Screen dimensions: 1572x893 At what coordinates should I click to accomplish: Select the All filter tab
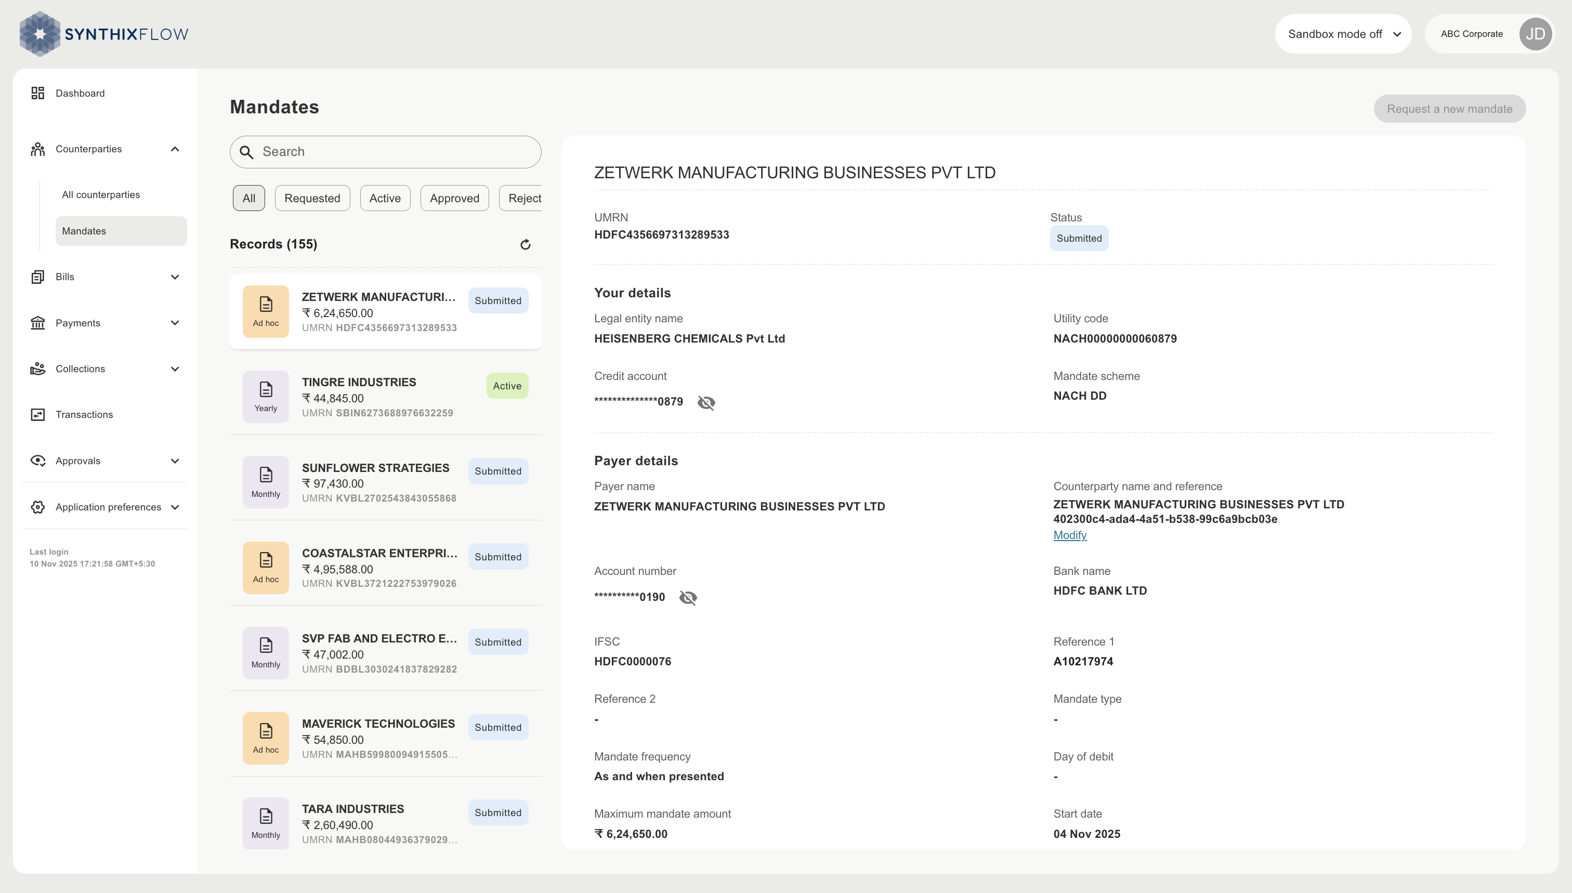[x=249, y=198]
